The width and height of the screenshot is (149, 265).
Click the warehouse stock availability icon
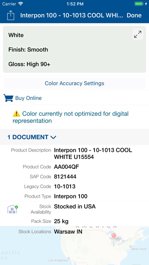12,209
